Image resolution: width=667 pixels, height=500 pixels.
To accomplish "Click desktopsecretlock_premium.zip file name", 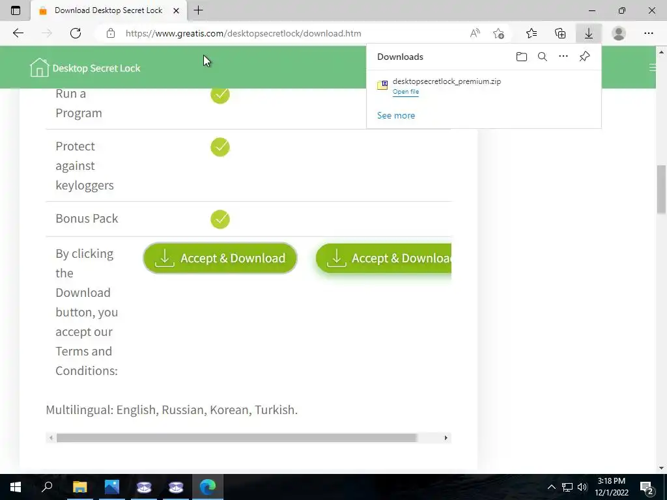I will tap(447, 81).
